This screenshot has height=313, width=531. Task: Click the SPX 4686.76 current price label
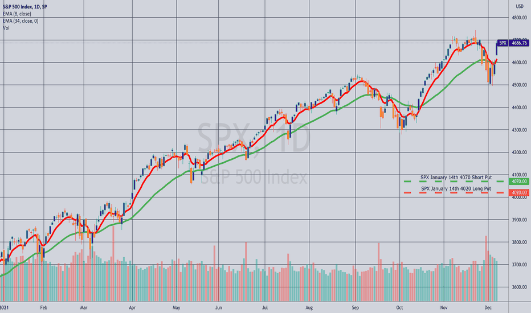click(513, 43)
